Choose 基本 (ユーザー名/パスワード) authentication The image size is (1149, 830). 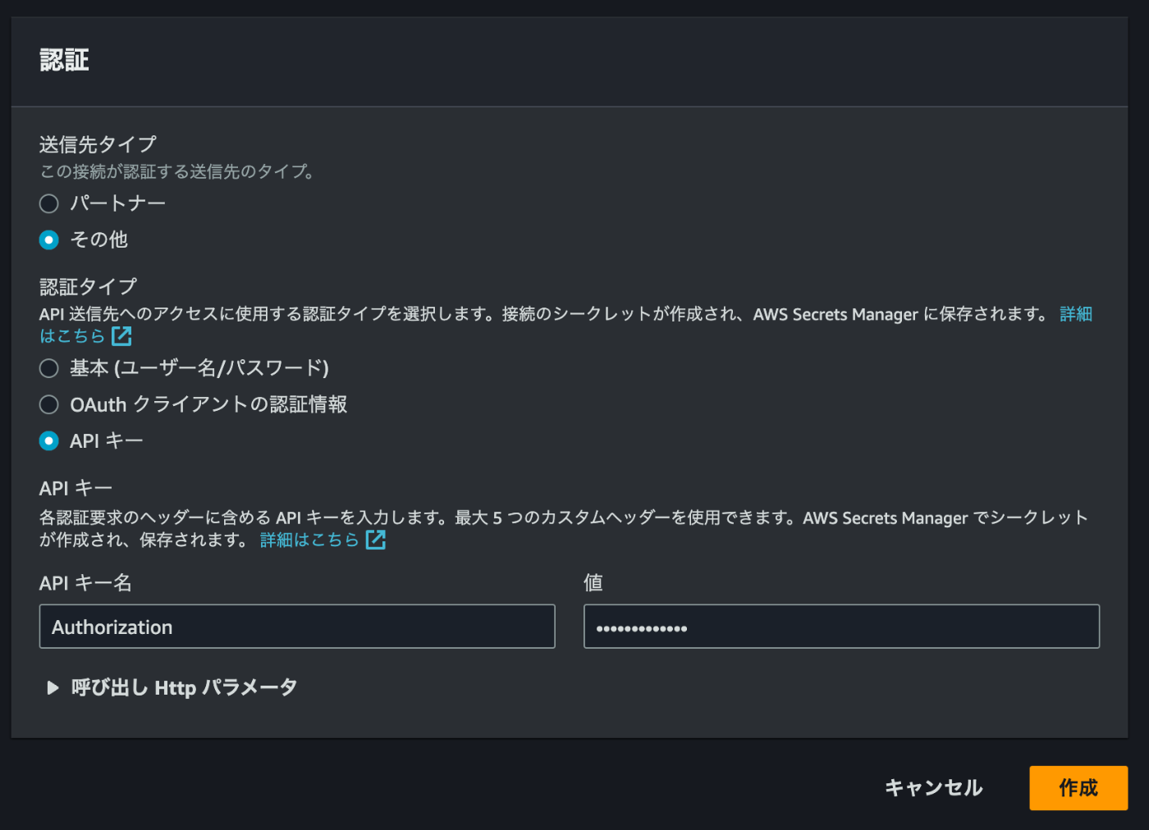(x=49, y=368)
